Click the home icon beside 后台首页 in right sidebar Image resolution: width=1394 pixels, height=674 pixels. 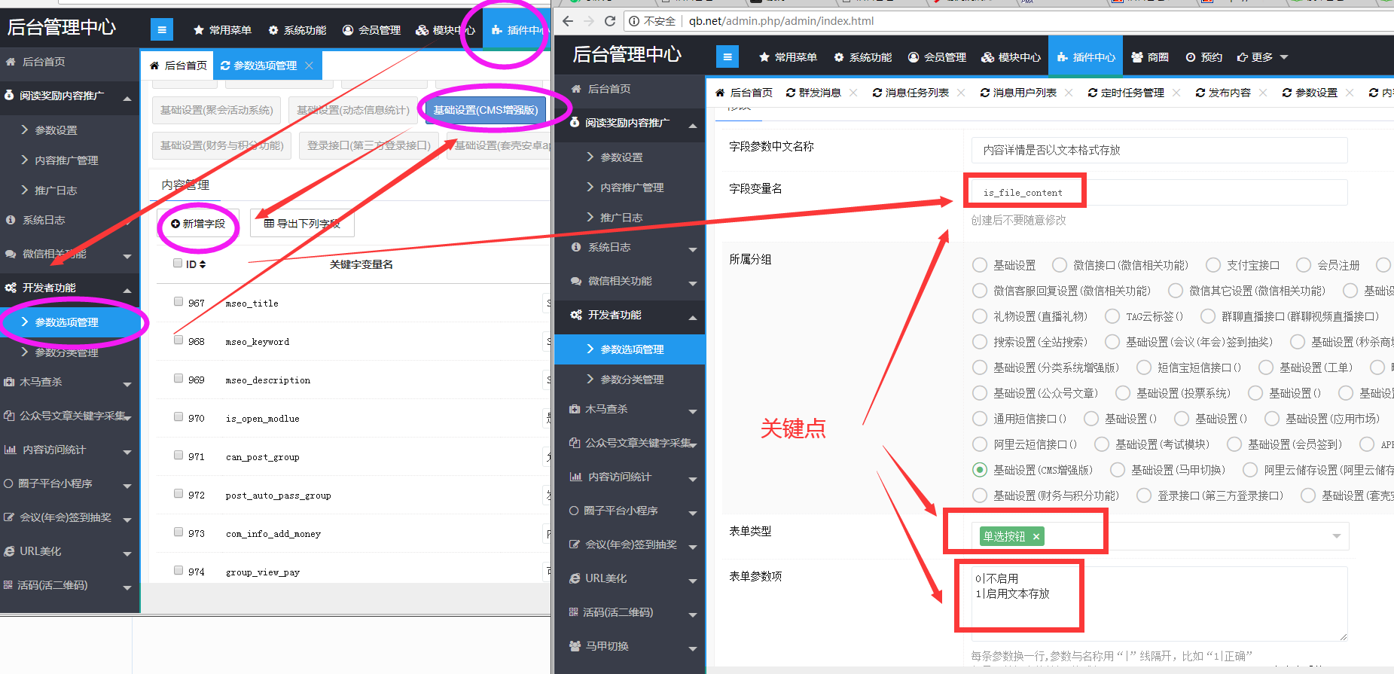tap(576, 89)
